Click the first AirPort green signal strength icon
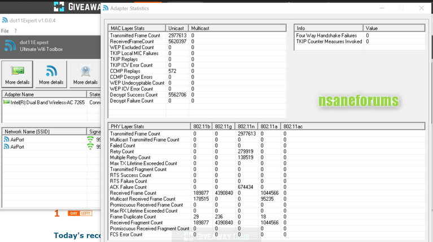 pos(90,139)
